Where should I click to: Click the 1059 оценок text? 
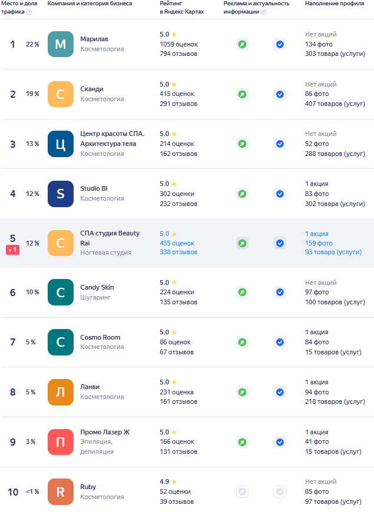179,44
